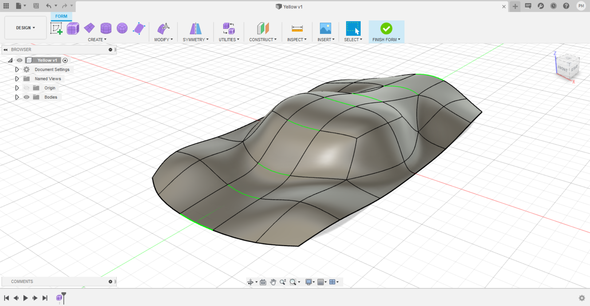Create a Box form

[73, 29]
